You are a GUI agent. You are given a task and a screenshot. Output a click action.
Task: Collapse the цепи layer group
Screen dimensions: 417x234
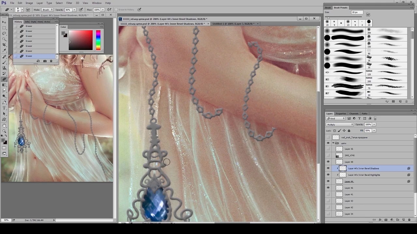[334, 143]
